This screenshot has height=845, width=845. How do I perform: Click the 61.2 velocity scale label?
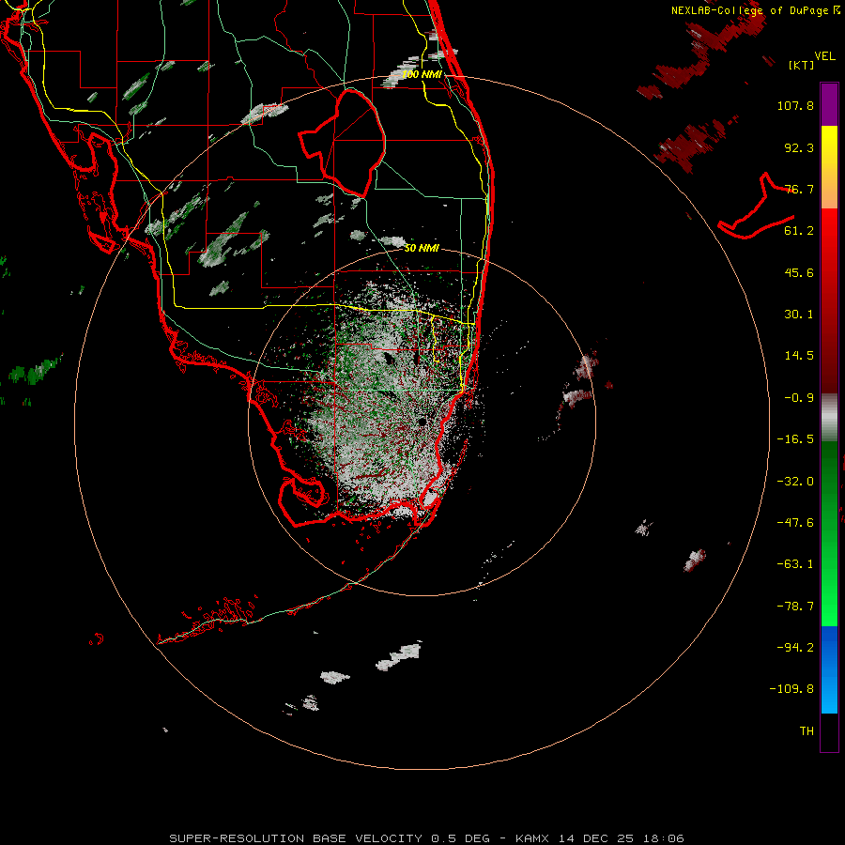(799, 231)
